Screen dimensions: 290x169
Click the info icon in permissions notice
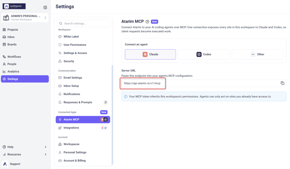pos(126,97)
